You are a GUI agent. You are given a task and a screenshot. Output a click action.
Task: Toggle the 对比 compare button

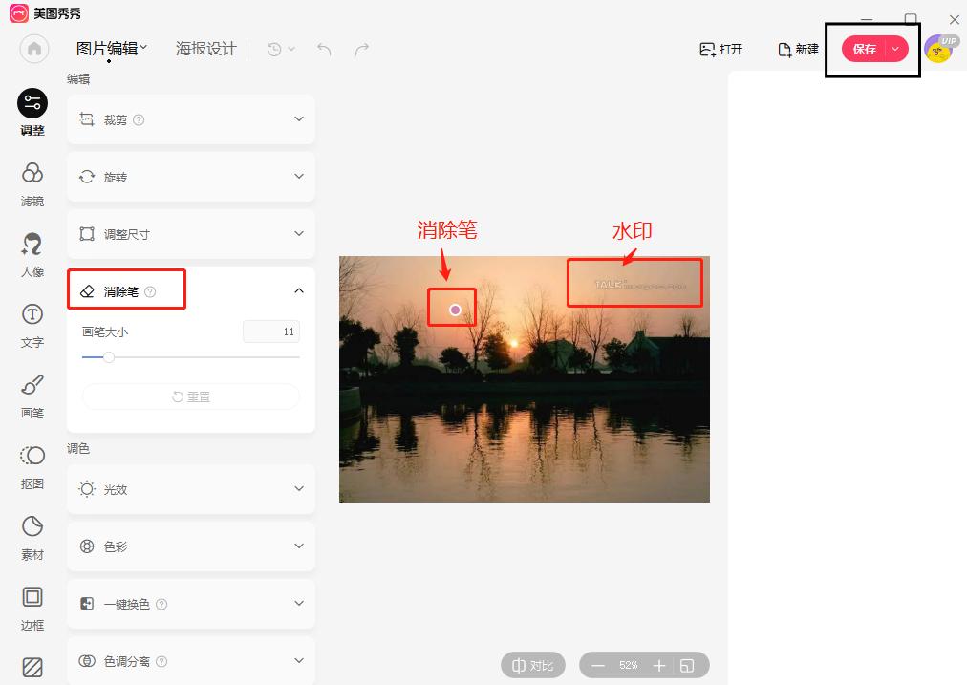point(533,665)
